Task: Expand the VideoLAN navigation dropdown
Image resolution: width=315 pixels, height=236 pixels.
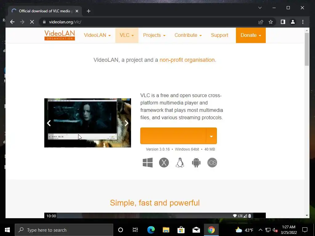Action: (97, 35)
